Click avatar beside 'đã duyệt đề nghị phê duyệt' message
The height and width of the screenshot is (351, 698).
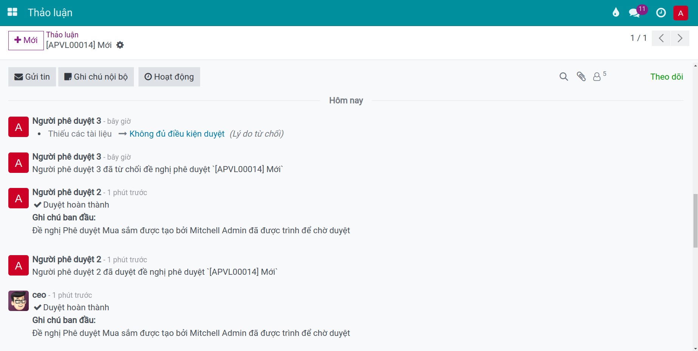(x=19, y=265)
